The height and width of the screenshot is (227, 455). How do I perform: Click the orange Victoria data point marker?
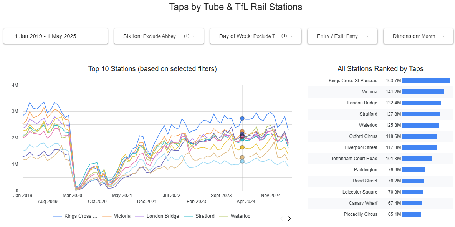[242, 131]
